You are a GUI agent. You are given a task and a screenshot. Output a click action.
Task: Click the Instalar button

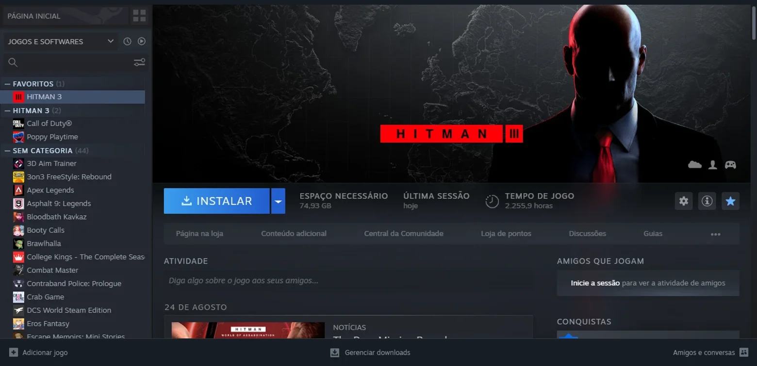point(216,201)
